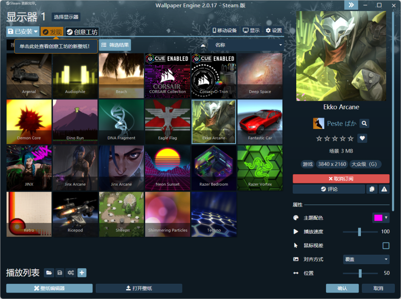
Task: Select the Neon Sunset wallpaper
Action: (167, 168)
